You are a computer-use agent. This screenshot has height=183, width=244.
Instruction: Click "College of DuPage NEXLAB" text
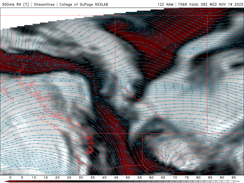[x=84, y=4]
